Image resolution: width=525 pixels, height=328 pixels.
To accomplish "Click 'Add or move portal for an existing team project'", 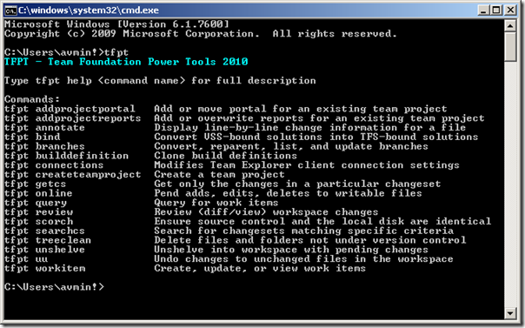I will (x=301, y=109).
